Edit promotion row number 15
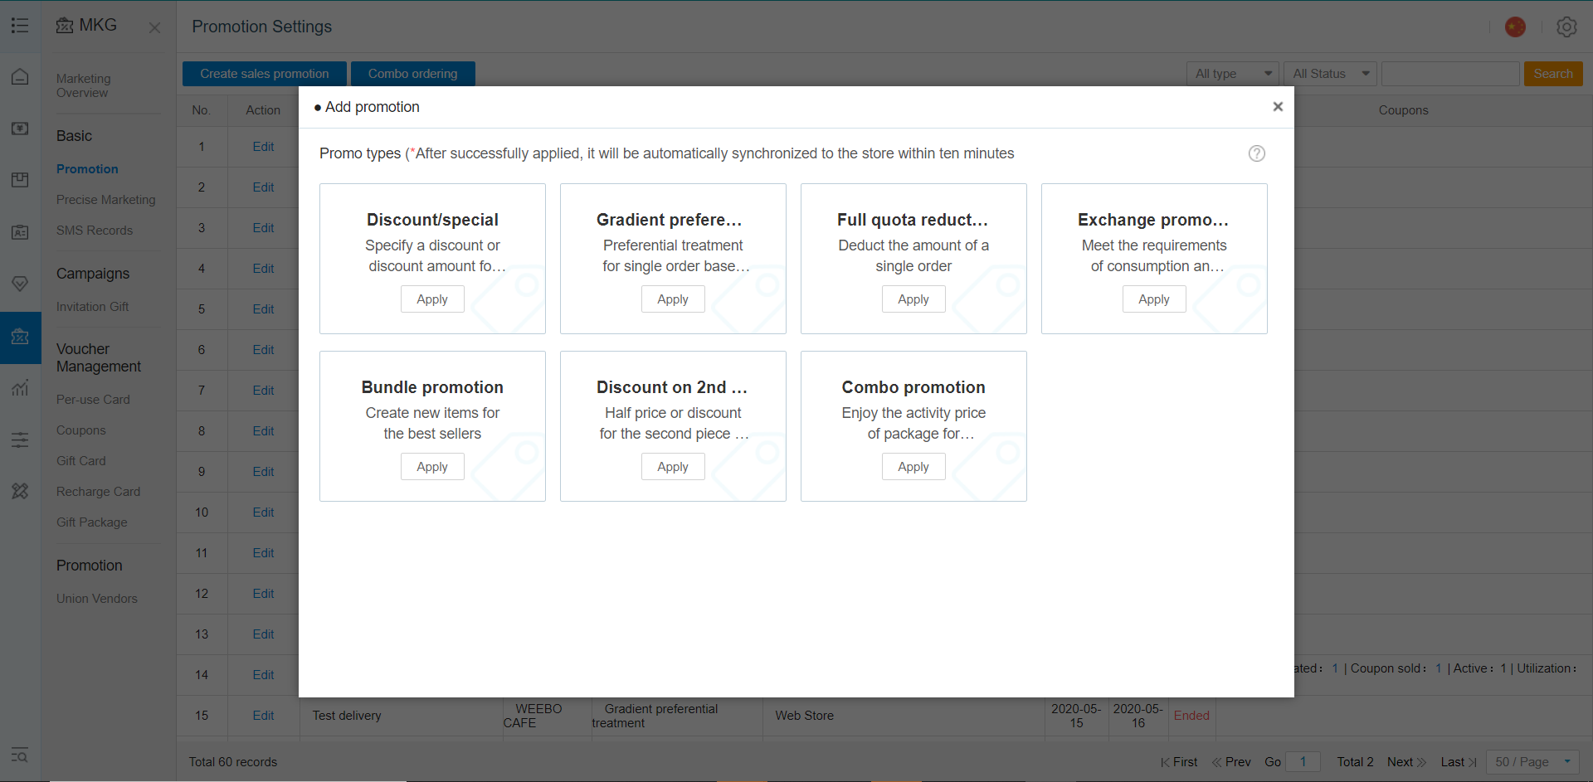This screenshot has height=782, width=1593. click(x=263, y=716)
